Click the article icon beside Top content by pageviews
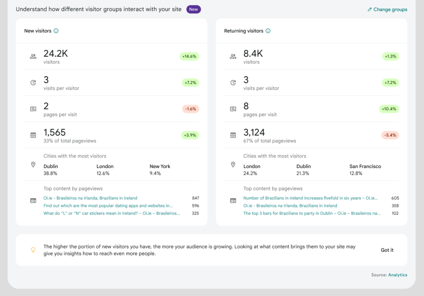The width and height of the screenshot is (424, 296). [33, 200]
